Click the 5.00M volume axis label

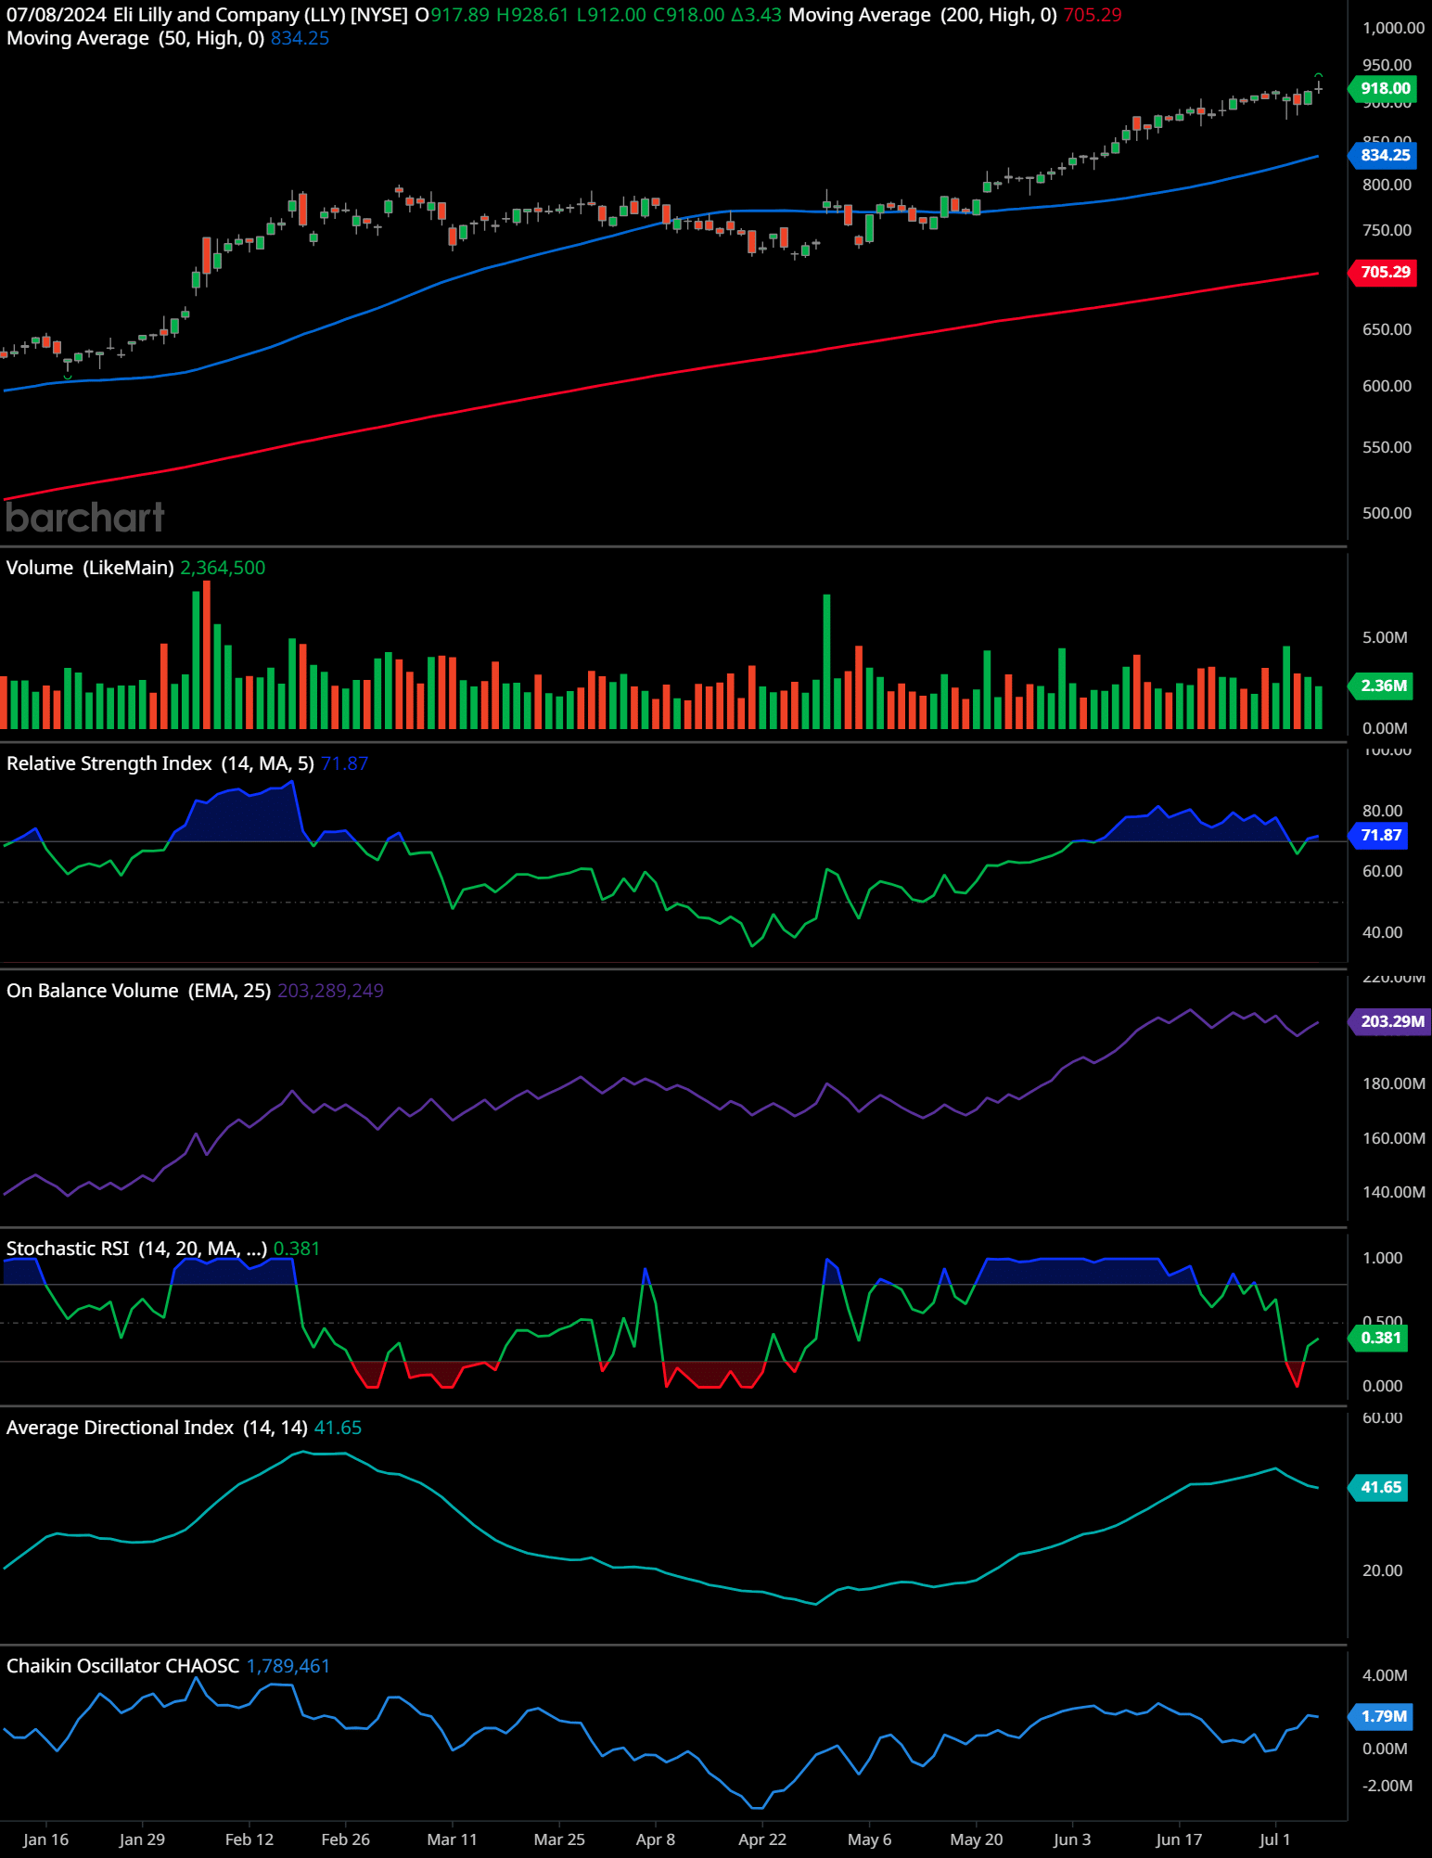tap(1385, 637)
